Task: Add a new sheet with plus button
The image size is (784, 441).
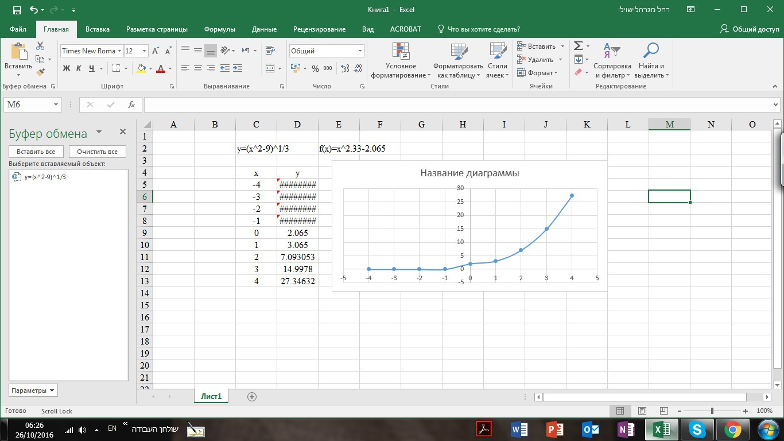Action: click(x=251, y=396)
